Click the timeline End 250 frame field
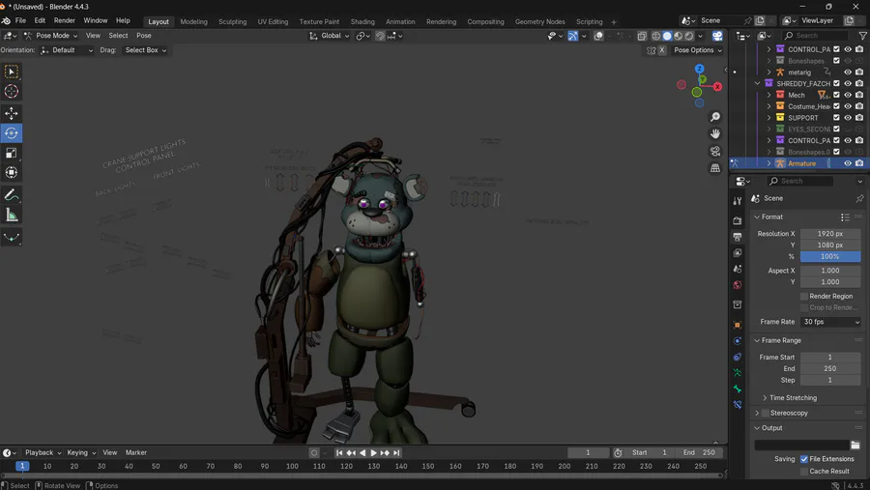Image resolution: width=870 pixels, height=490 pixels. click(699, 453)
